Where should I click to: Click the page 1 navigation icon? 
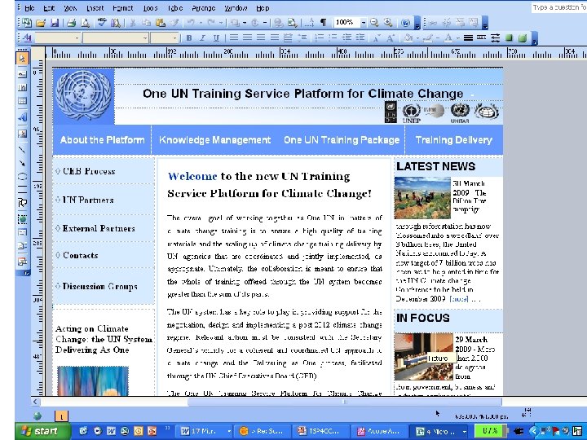pos(61,416)
